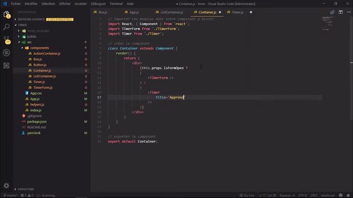Open the Manage gear icon
This screenshot has height=198, width=353.
coord(6,185)
